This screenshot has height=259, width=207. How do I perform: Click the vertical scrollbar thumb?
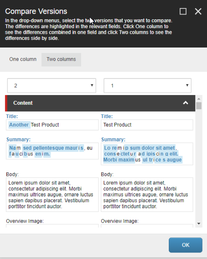pyautogui.click(x=199, y=106)
